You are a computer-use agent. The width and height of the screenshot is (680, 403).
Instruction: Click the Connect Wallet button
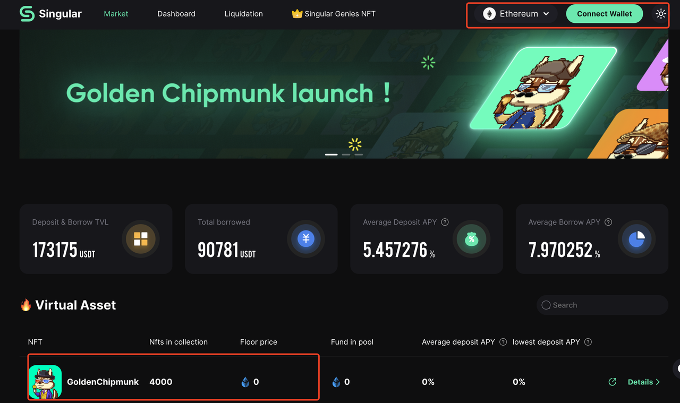[x=605, y=14]
